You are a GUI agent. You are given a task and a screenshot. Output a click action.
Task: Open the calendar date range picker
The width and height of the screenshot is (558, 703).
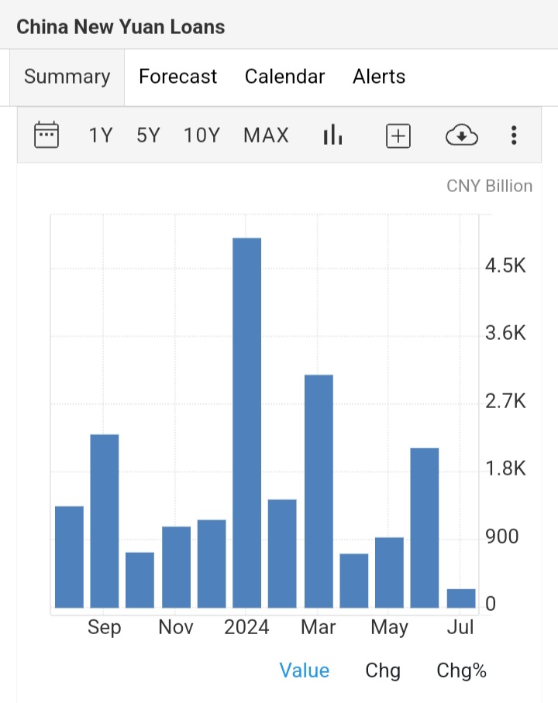point(46,135)
